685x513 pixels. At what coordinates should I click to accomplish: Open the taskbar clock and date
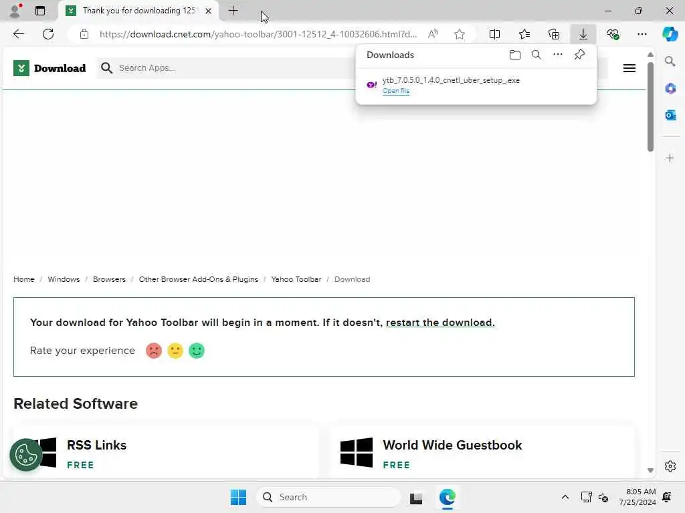[638, 497]
